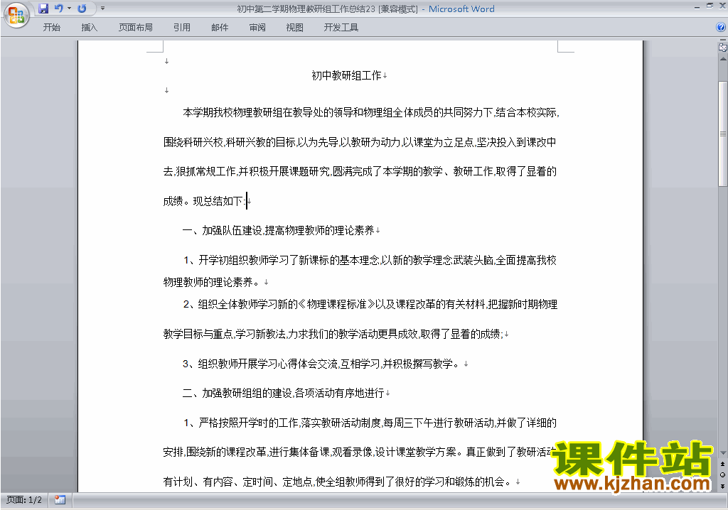Click the vertical scrollbar down arrow
The image size is (728, 510).
coord(723,452)
